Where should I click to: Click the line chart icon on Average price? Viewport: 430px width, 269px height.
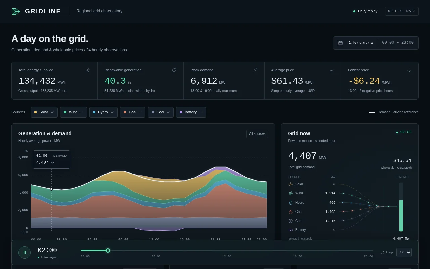(332, 70)
